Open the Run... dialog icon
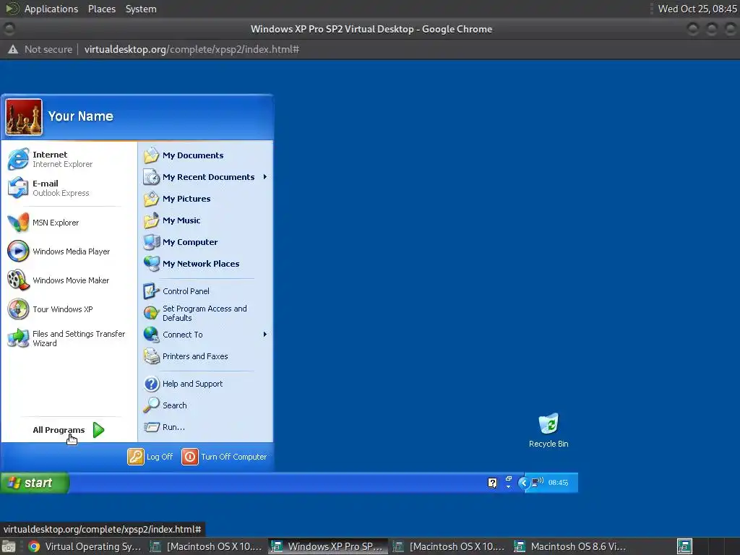Viewport: 740px width, 555px height. (152, 427)
